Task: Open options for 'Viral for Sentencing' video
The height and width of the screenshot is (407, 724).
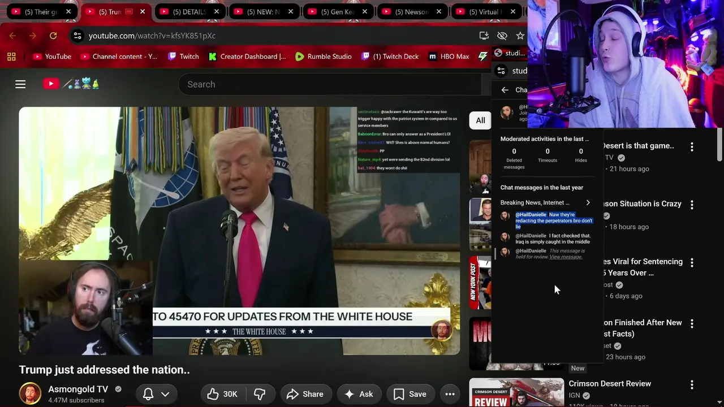Action: [692, 263]
